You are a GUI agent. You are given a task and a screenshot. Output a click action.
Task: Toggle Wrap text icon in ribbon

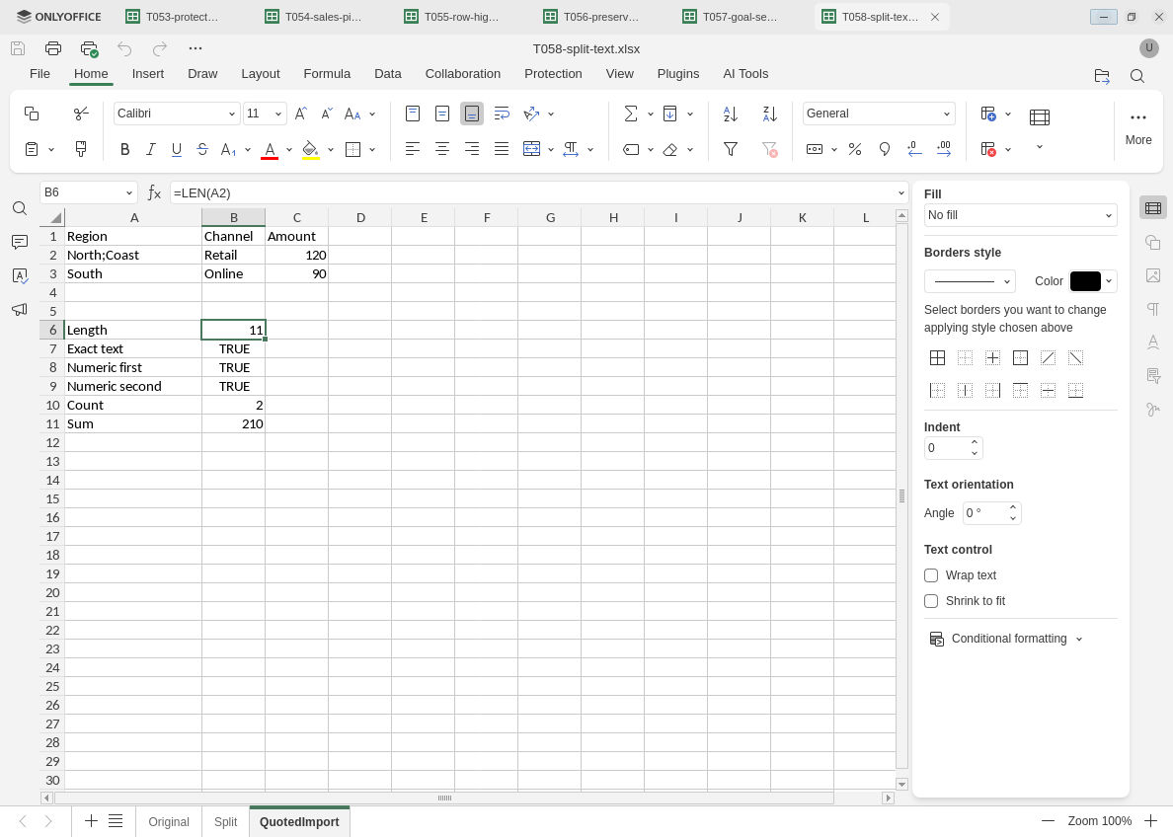click(x=502, y=114)
